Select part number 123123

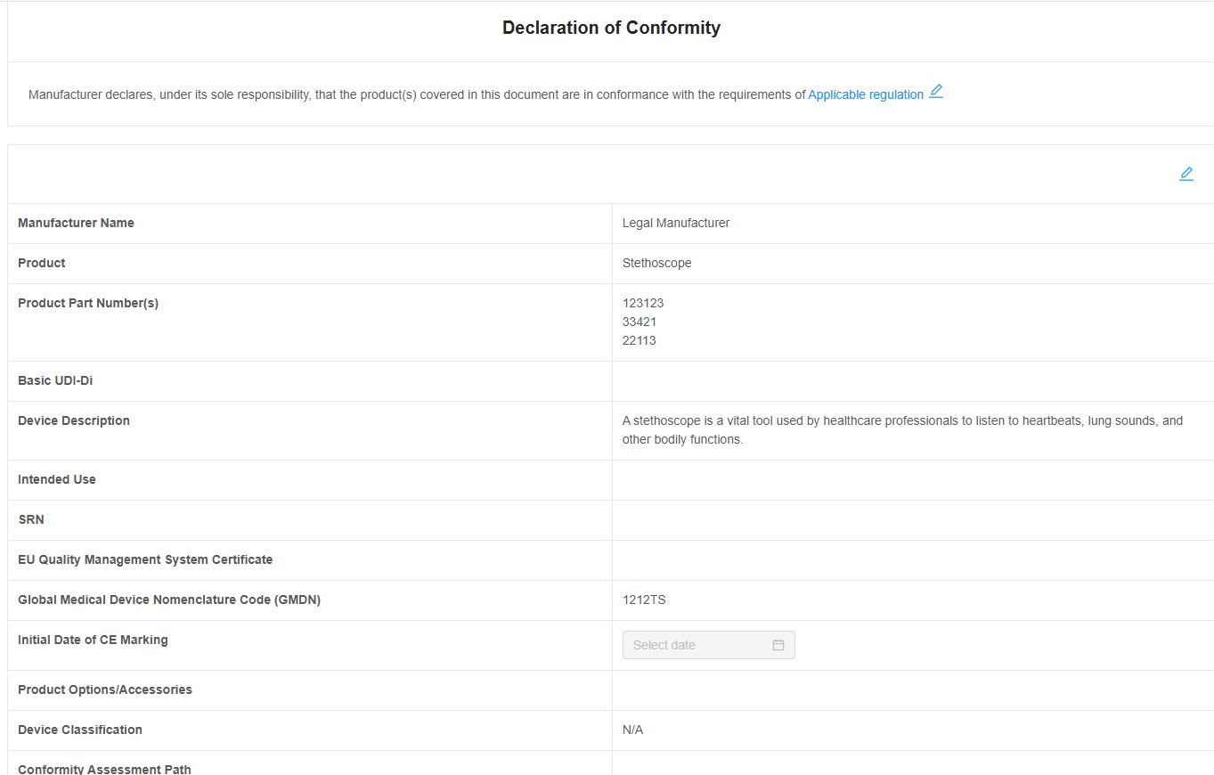point(643,303)
